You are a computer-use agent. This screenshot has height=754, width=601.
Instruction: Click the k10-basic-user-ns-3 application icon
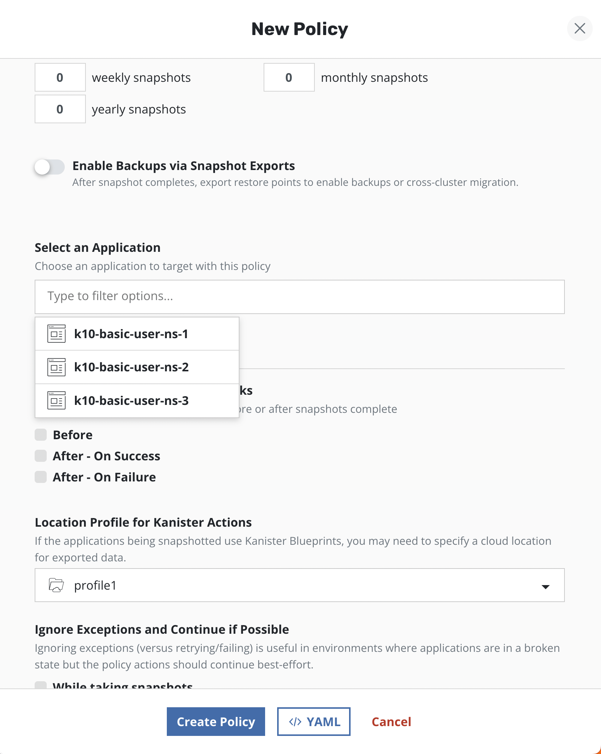[56, 400]
